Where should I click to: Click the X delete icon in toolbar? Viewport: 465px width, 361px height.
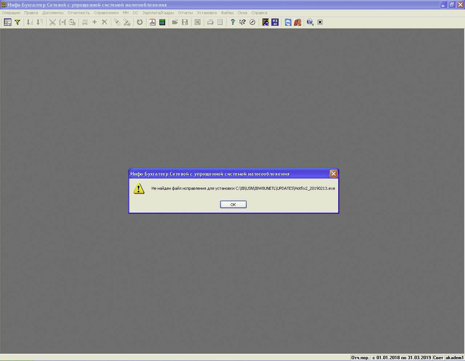pos(105,22)
